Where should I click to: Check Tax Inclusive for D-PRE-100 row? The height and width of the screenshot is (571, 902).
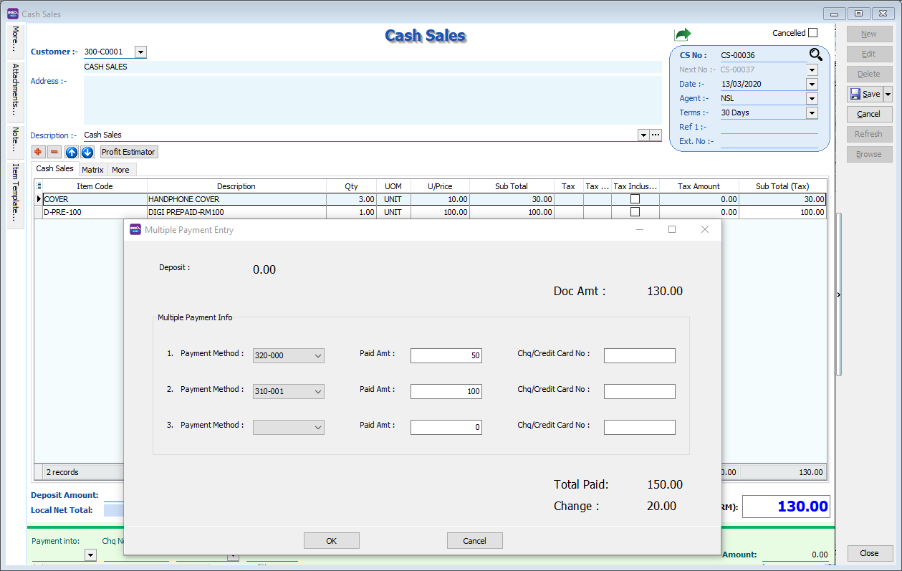(x=635, y=212)
